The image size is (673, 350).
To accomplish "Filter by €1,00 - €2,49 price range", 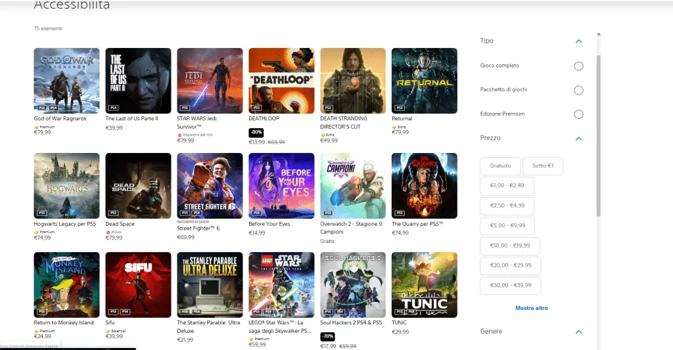I will pos(507,186).
